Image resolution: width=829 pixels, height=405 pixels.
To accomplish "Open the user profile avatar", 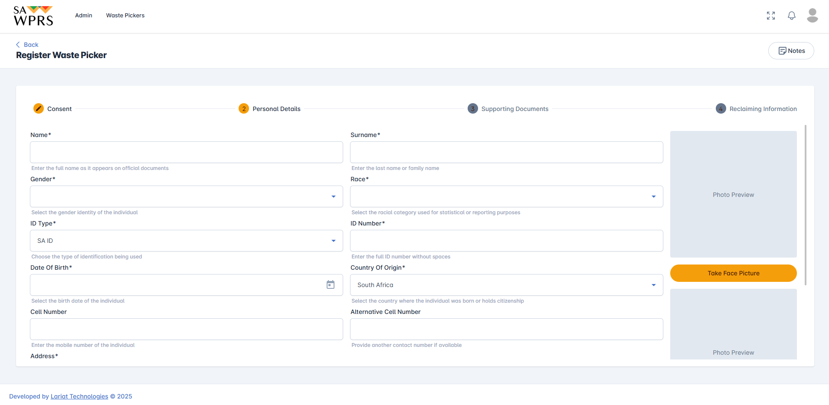I will coord(813,16).
